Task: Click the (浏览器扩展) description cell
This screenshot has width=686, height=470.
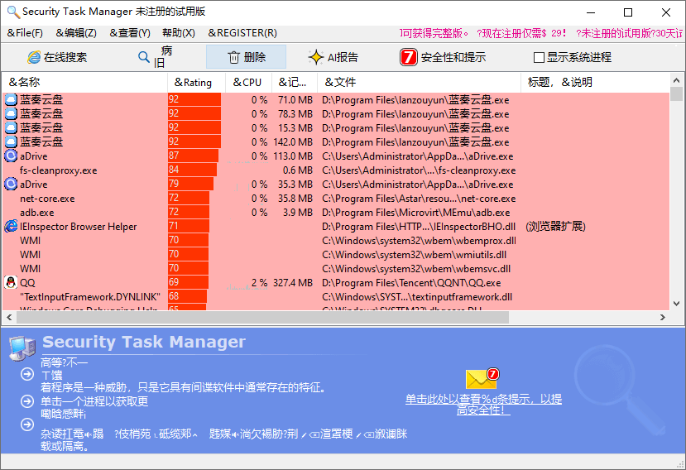Action: pos(555,226)
